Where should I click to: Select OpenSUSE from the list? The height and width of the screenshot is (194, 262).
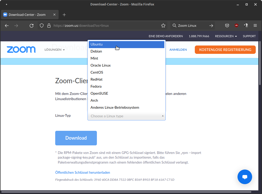pyautogui.click(x=127, y=93)
